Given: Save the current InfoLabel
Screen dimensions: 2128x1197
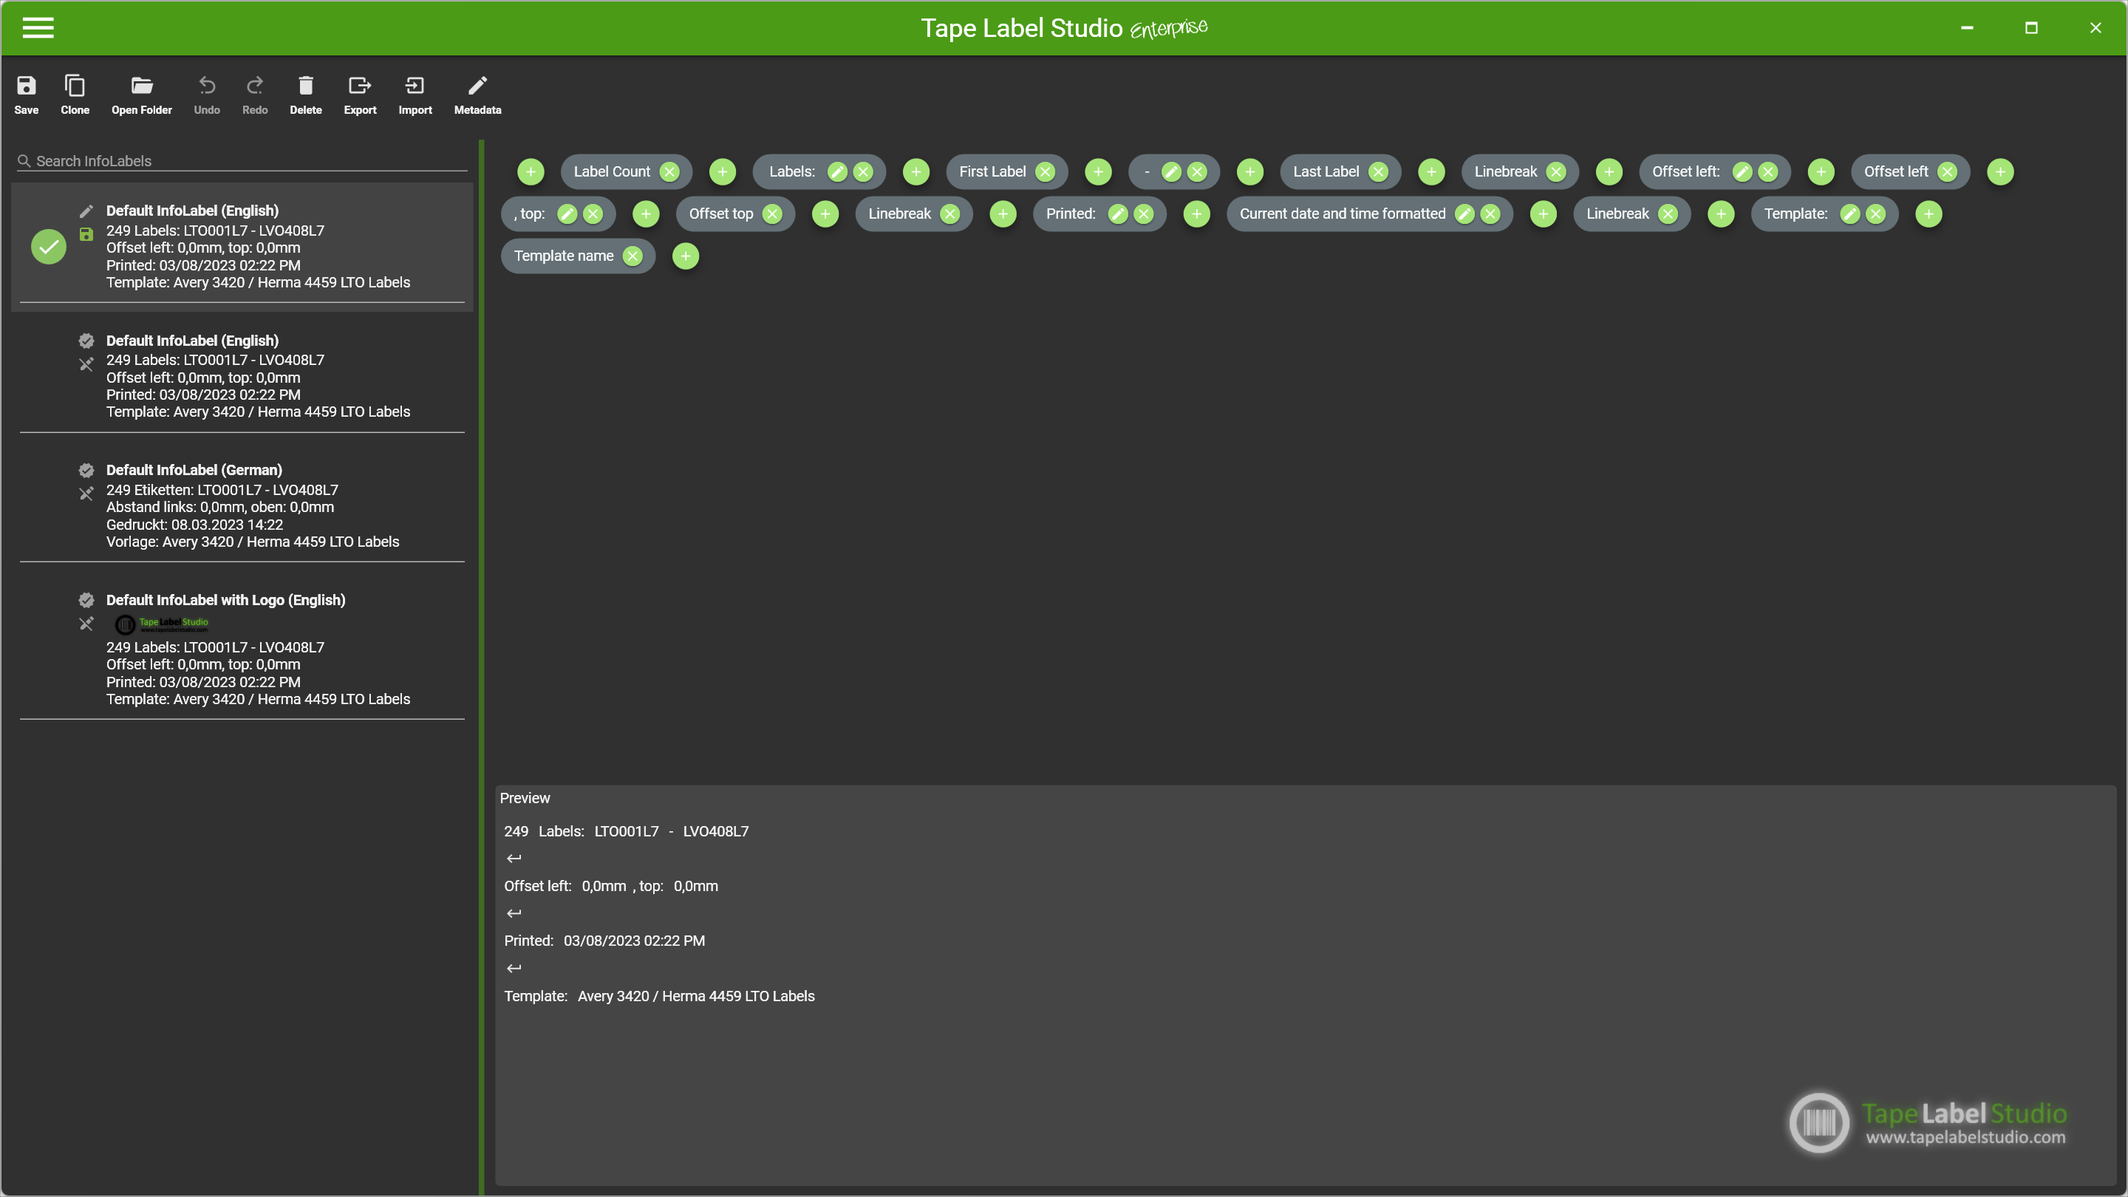Looking at the screenshot, I should [x=27, y=94].
